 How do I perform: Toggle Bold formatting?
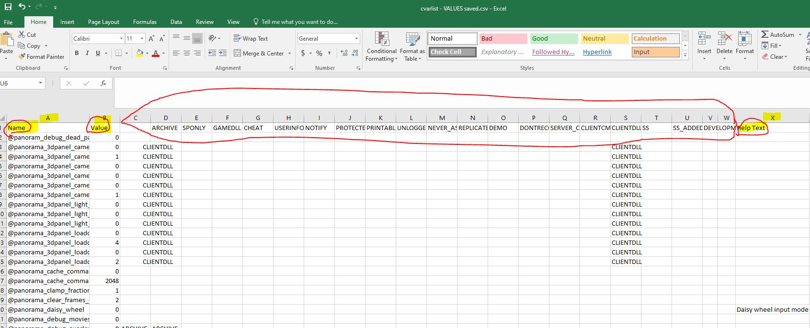tap(77, 53)
